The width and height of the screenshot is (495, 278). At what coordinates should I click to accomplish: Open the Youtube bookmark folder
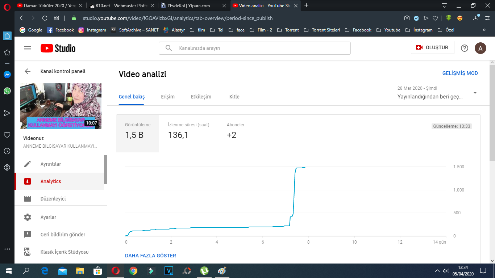(388, 30)
